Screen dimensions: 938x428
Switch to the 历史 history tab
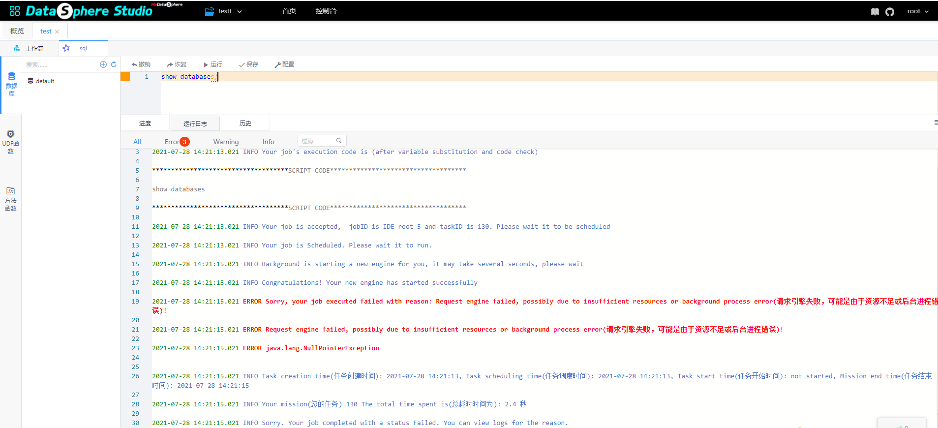click(245, 123)
